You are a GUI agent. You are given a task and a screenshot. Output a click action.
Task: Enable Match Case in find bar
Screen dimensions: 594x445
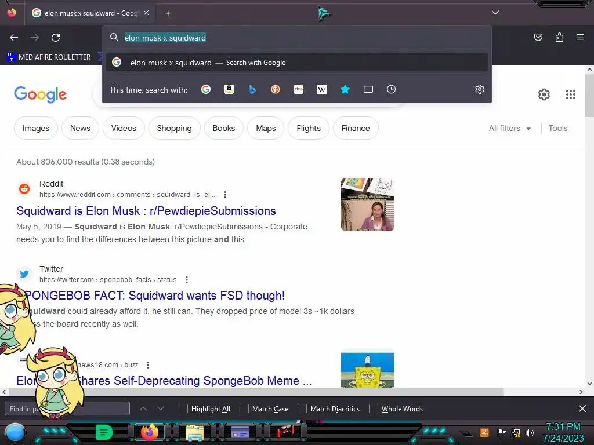[x=244, y=408]
